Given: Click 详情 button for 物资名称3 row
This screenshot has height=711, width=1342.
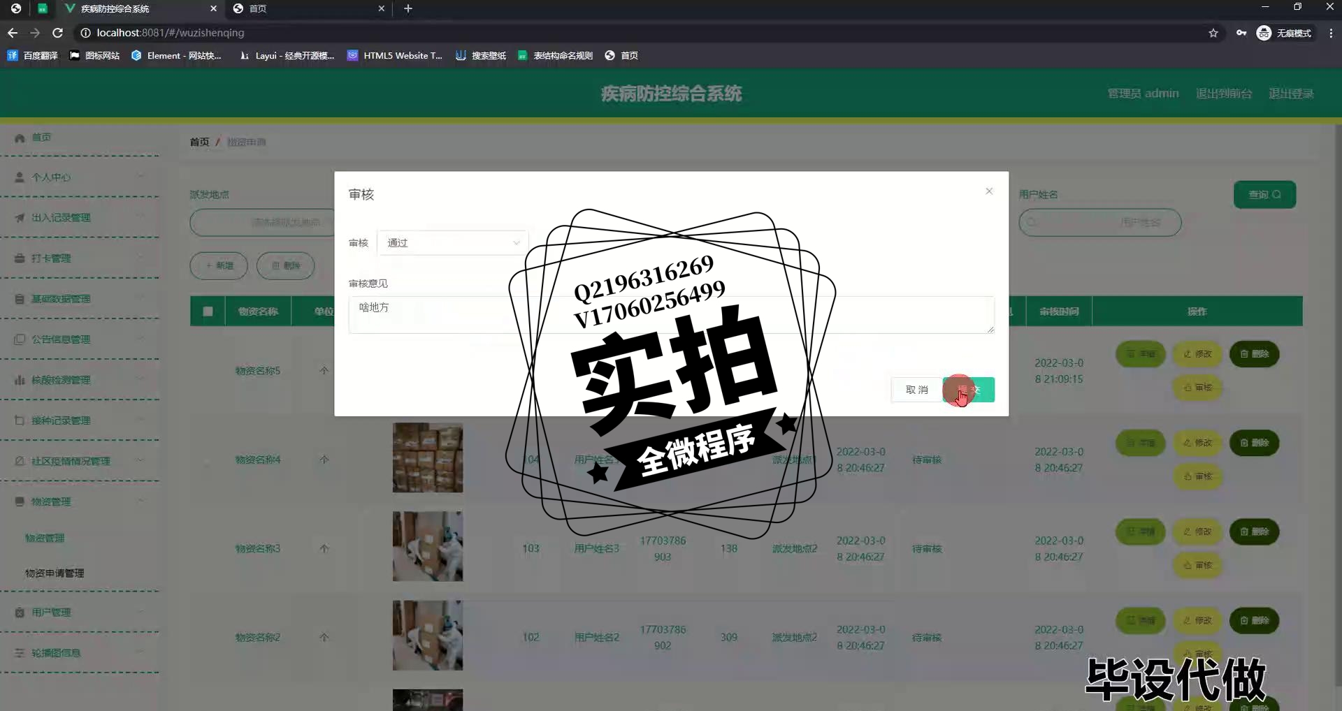Looking at the screenshot, I should pos(1141,532).
